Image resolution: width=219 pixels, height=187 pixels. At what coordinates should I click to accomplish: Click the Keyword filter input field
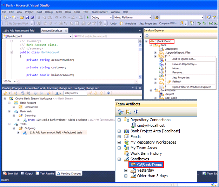[x=75, y=93]
